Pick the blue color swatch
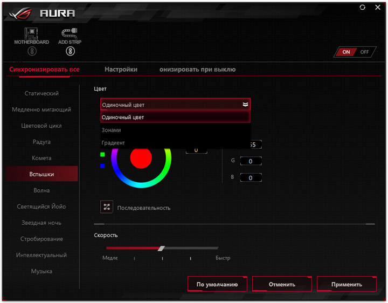 click(102, 166)
